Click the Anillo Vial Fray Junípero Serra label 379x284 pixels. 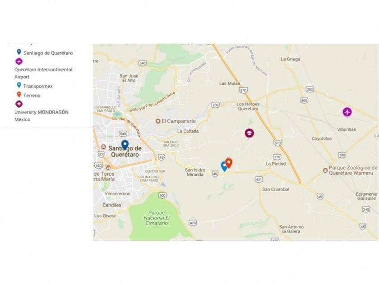pyautogui.click(x=152, y=101)
